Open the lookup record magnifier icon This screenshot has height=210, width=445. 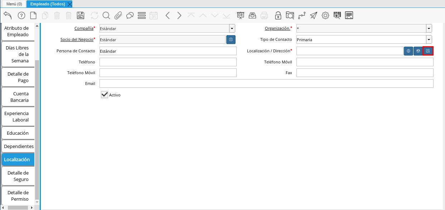tap(106, 15)
